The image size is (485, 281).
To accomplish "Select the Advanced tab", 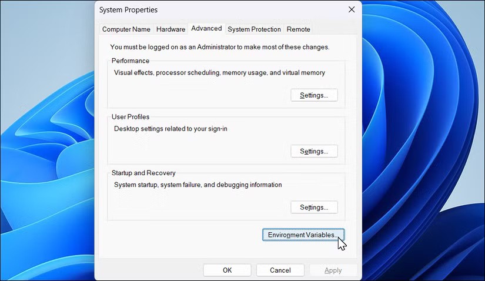I will (206, 28).
